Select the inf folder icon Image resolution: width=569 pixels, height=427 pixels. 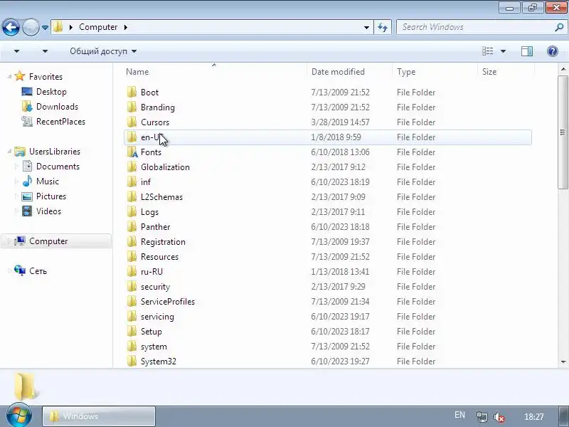point(132,181)
